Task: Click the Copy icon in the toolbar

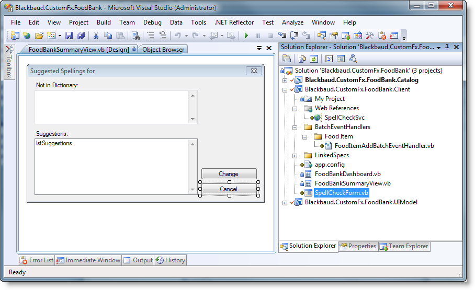Action: [x=108, y=36]
